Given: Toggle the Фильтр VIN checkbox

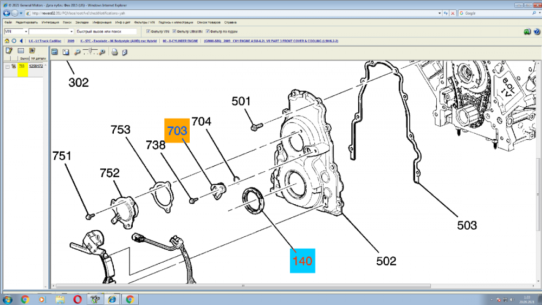Looking at the screenshot, I should coord(149,32).
